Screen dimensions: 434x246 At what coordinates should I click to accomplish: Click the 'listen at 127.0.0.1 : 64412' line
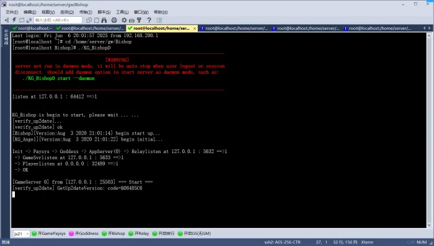[55, 97]
